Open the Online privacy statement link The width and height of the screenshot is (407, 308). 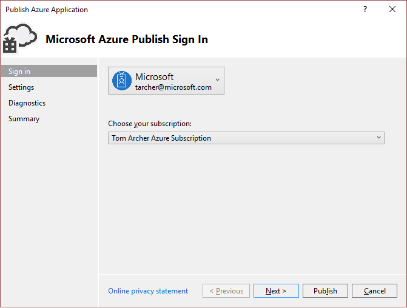(x=148, y=291)
